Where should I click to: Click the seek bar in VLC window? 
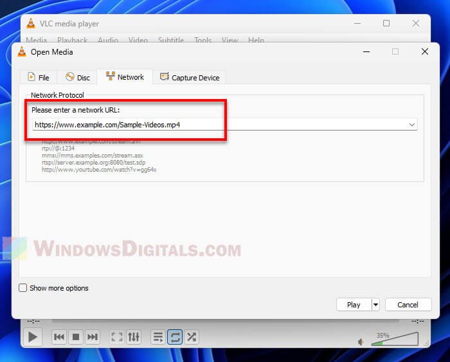tap(225, 321)
